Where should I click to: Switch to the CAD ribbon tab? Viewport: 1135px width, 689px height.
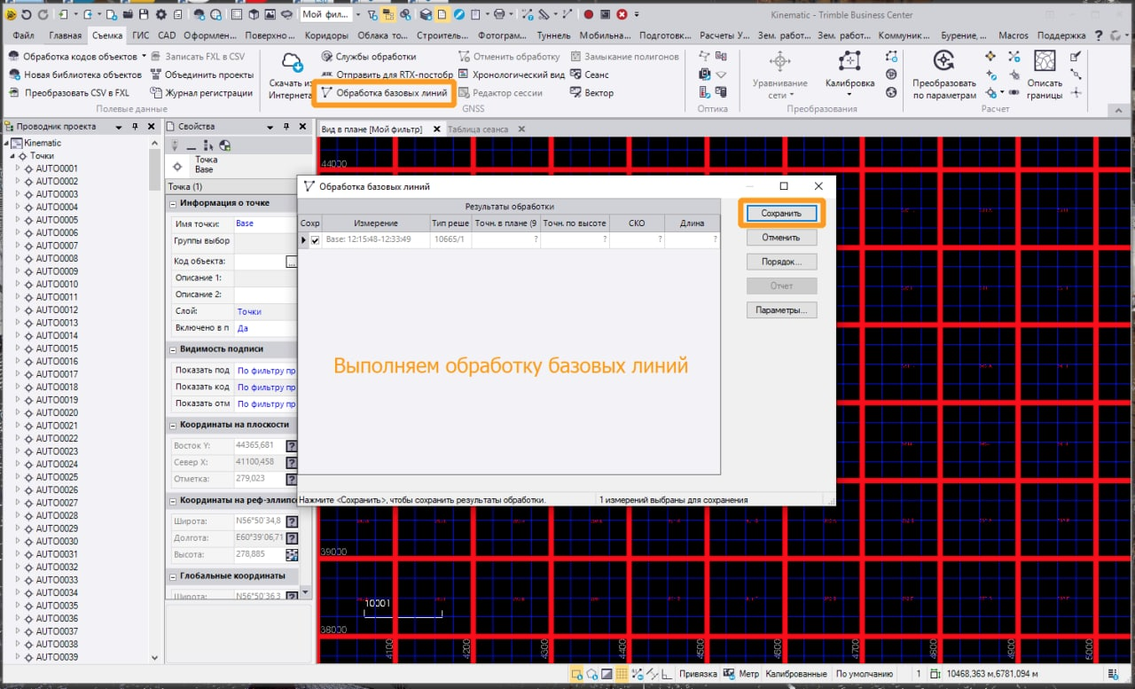coord(167,35)
